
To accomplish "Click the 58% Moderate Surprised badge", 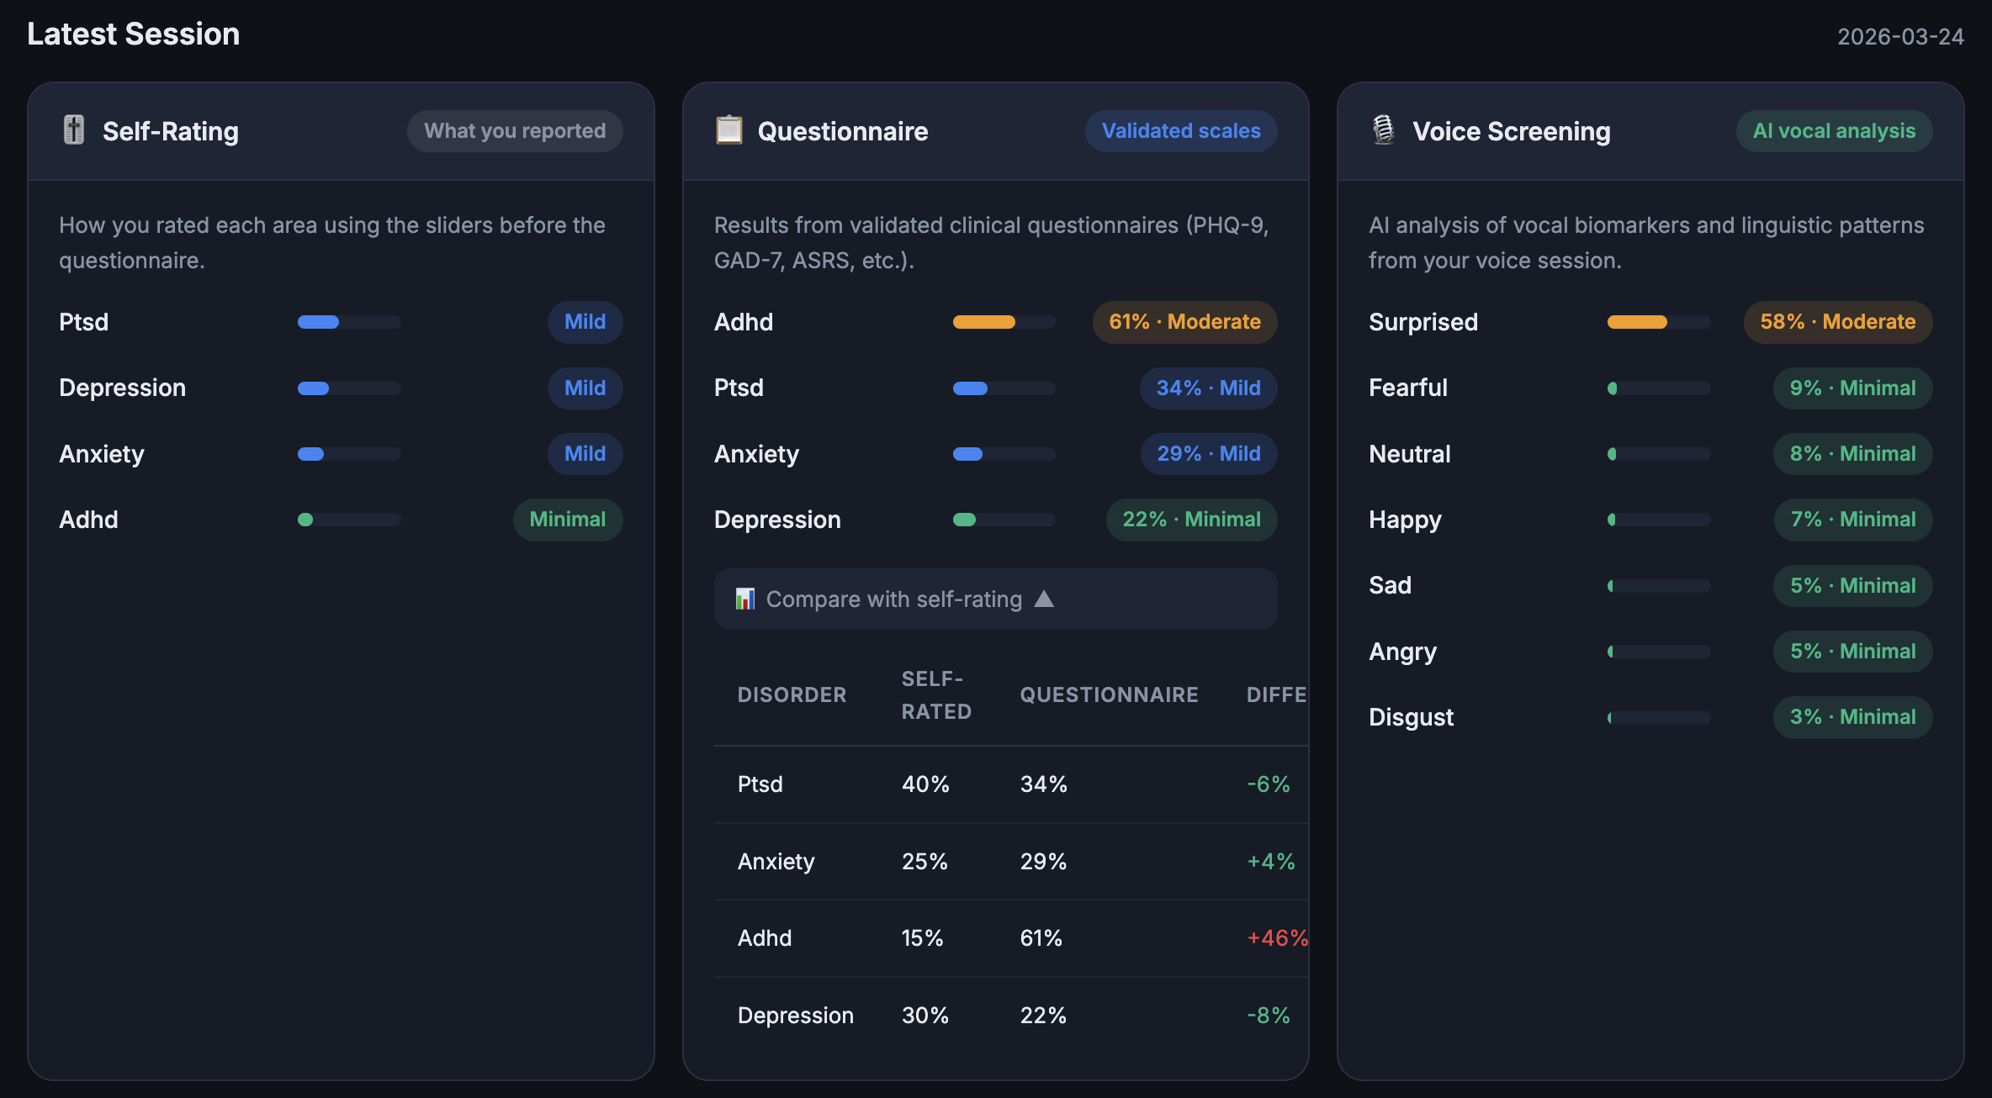I will click(1837, 322).
